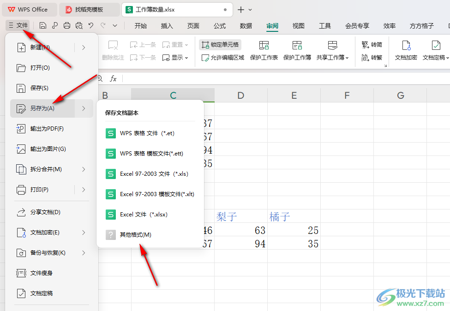Image resolution: width=450 pixels, height=311 pixels.
Task: Open the 效率 tab
Action: click(390, 26)
